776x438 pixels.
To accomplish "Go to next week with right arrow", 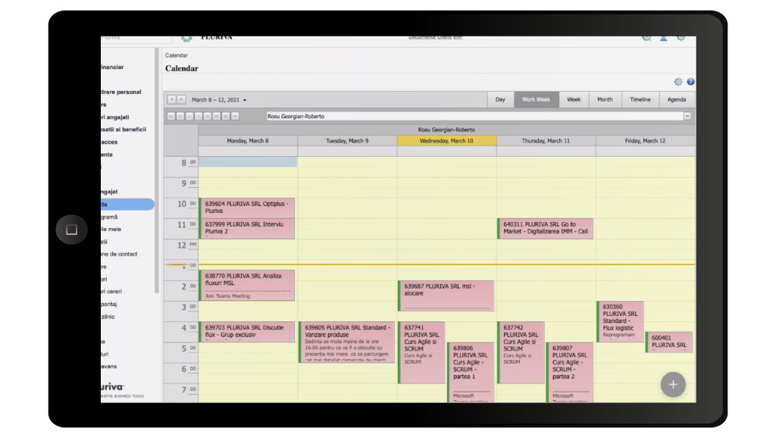I will (x=181, y=99).
